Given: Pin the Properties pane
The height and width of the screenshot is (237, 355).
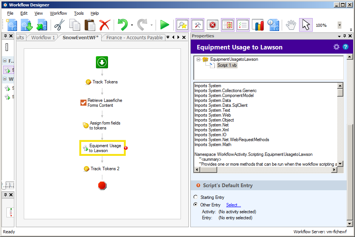Looking at the screenshot, I should 344,36.
